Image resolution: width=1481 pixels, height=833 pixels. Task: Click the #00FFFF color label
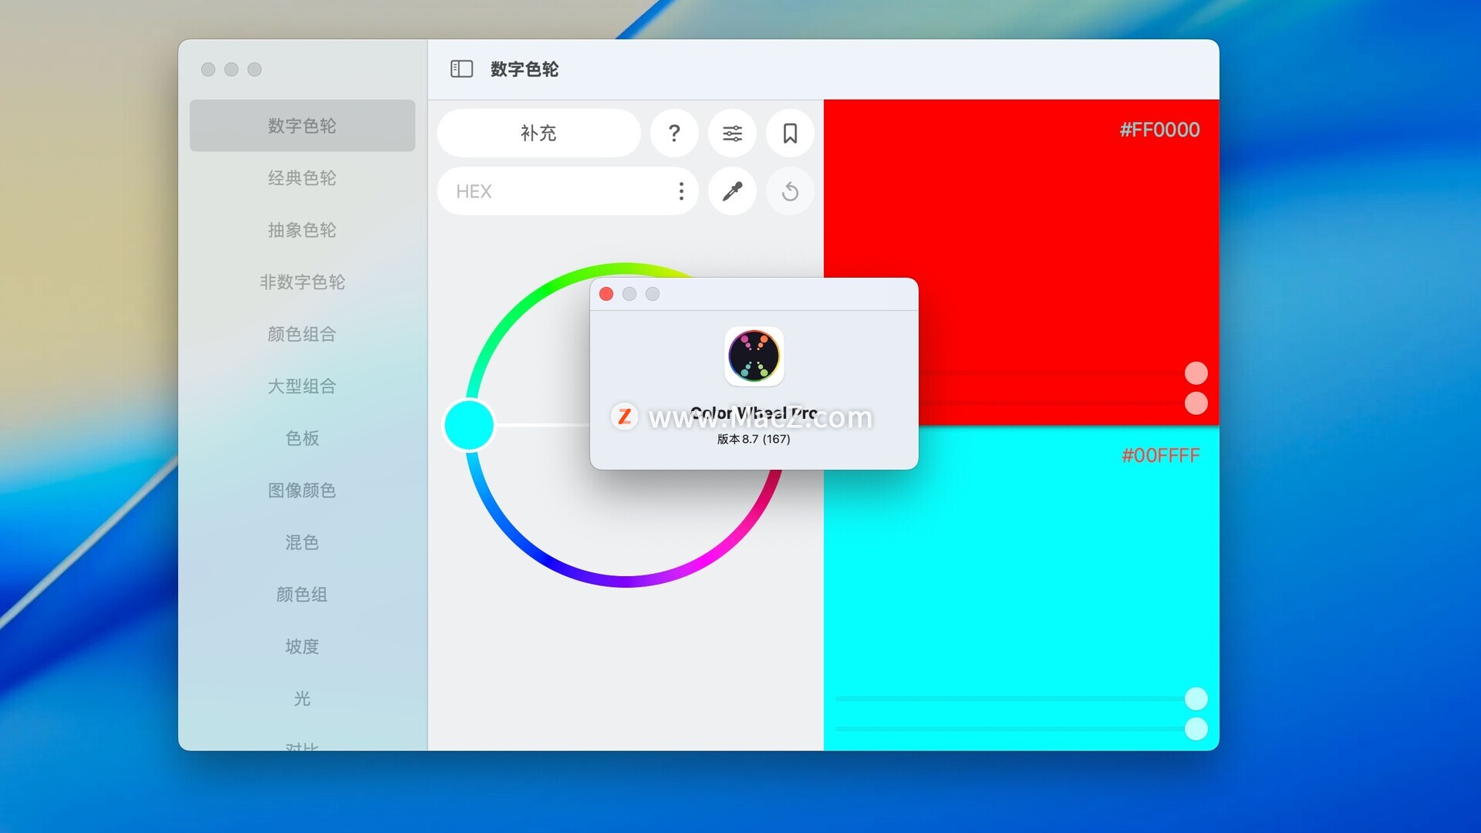point(1160,456)
